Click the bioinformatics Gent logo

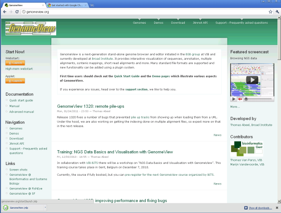pyautogui.click(x=247, y=149)
